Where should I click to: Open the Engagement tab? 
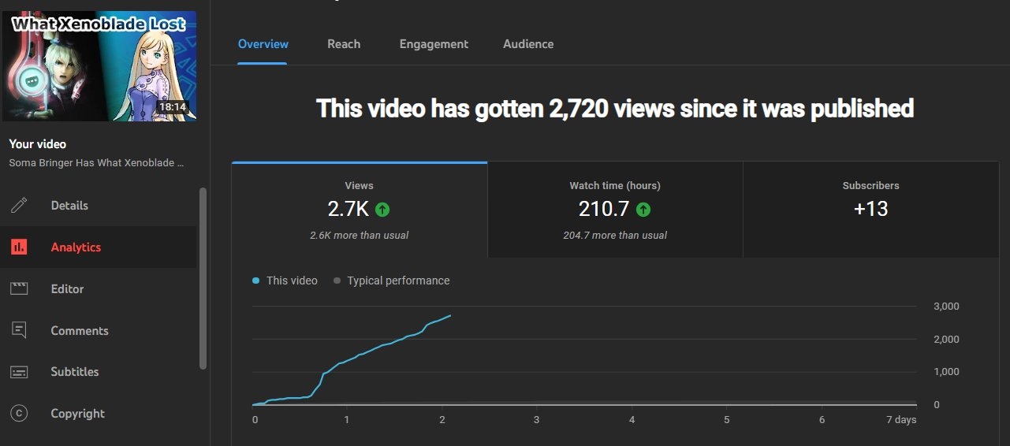coord(434,44)
